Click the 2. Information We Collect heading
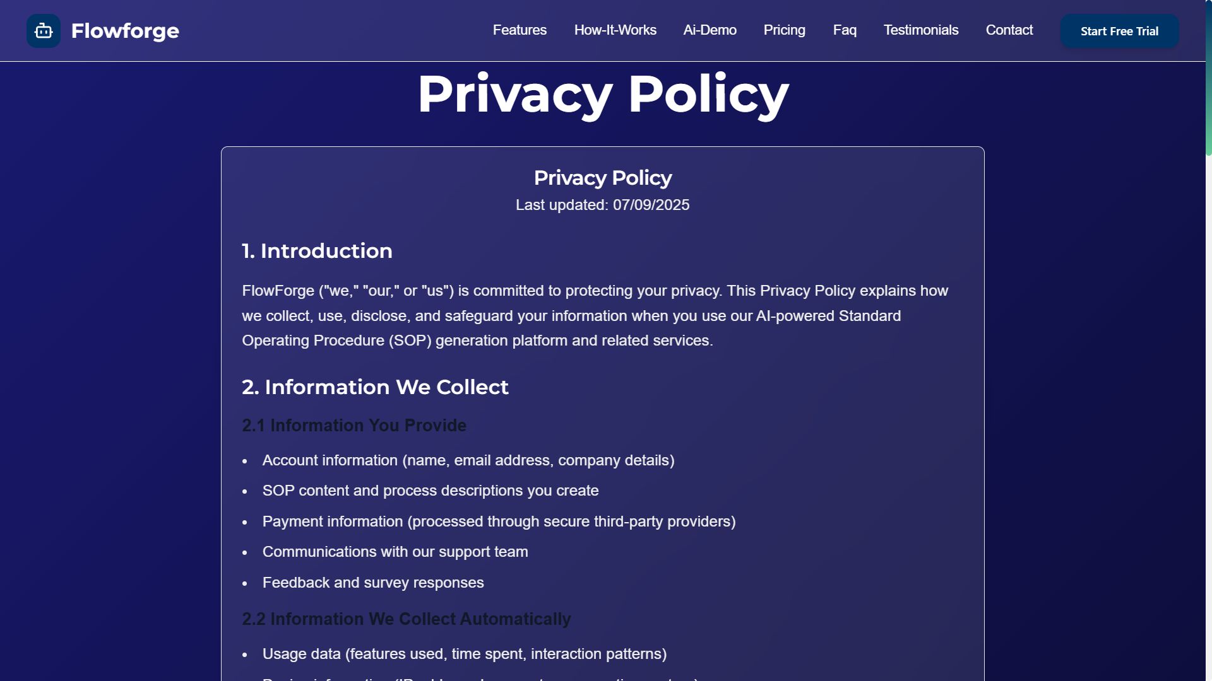1212x681 pixels. click(375, 387)
